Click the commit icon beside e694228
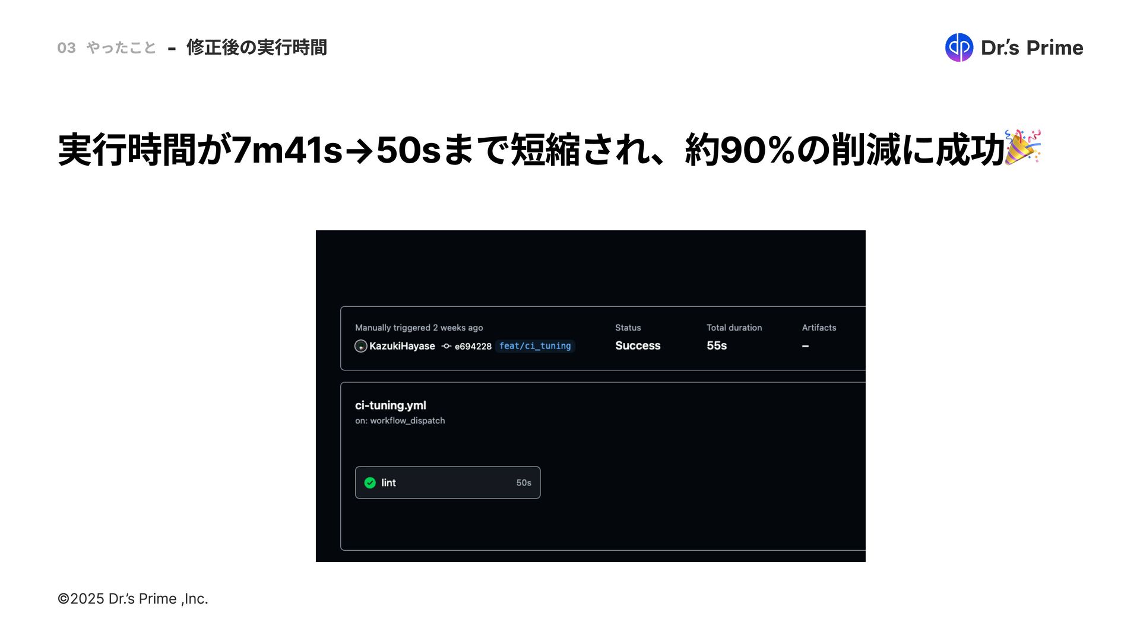 point(446,346)
